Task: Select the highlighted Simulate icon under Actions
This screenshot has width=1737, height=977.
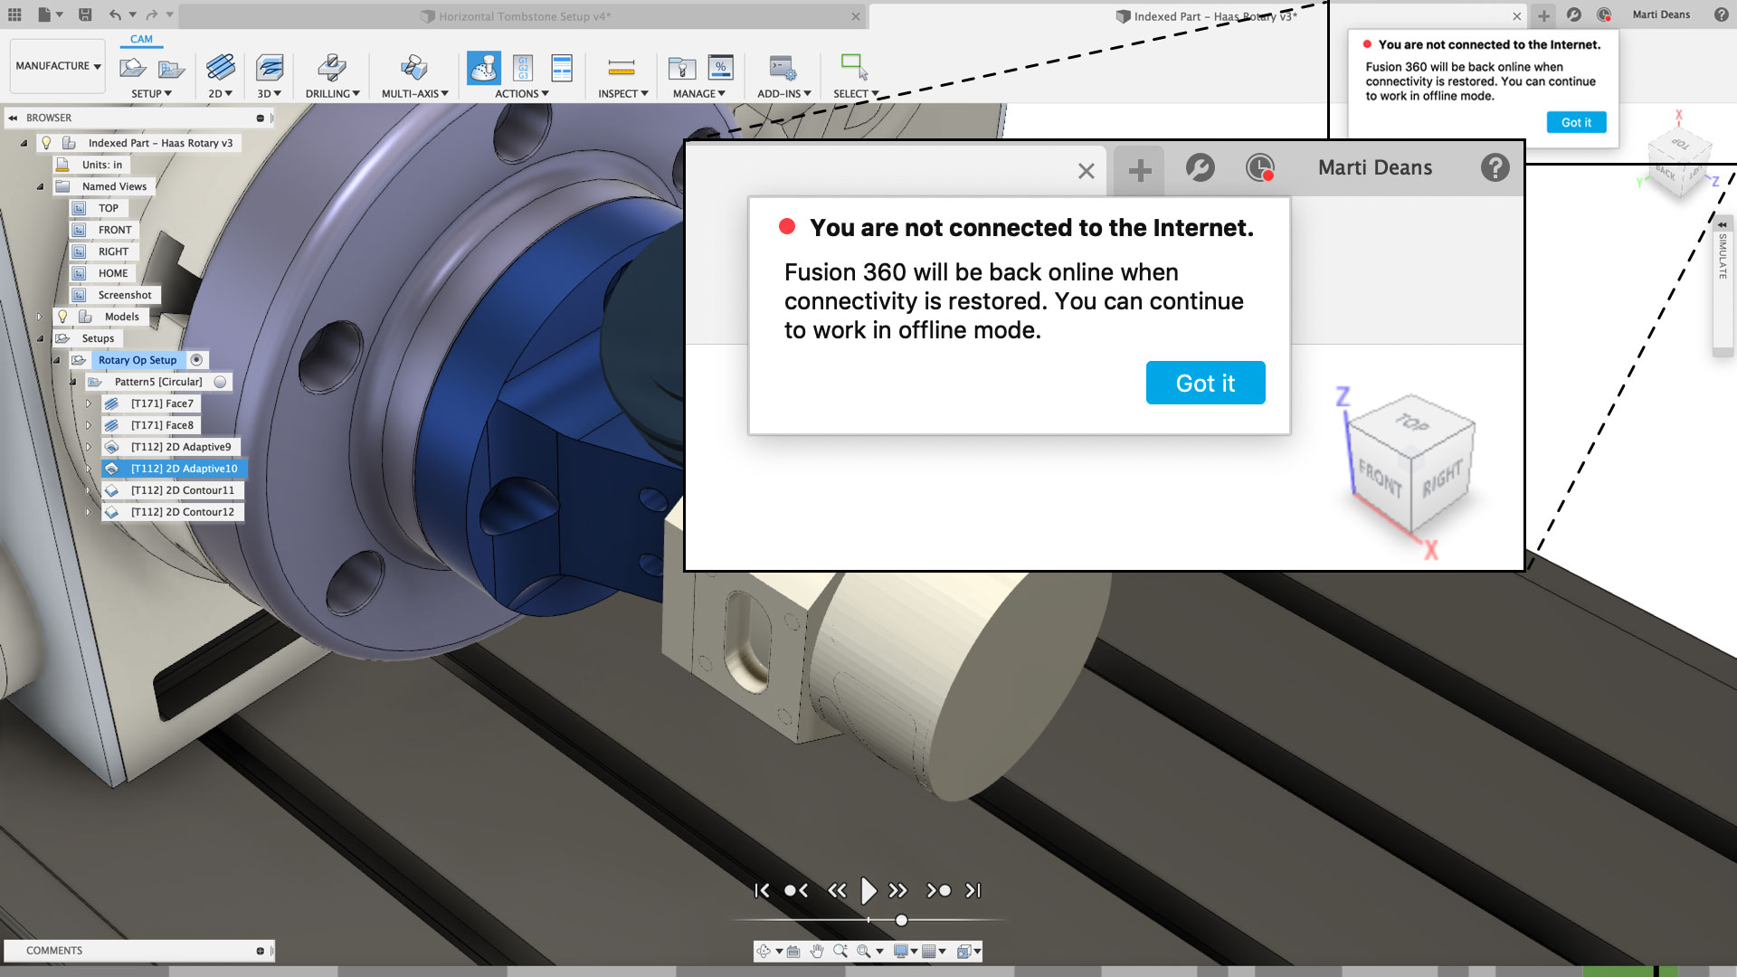Action: [x=483, y=68]
